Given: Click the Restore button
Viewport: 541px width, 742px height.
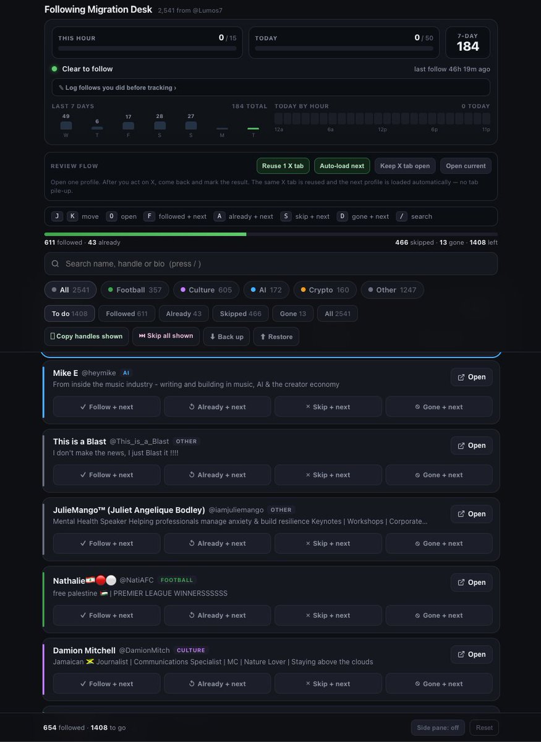Looking at the screenshot, I should click(x=276, y=336).
